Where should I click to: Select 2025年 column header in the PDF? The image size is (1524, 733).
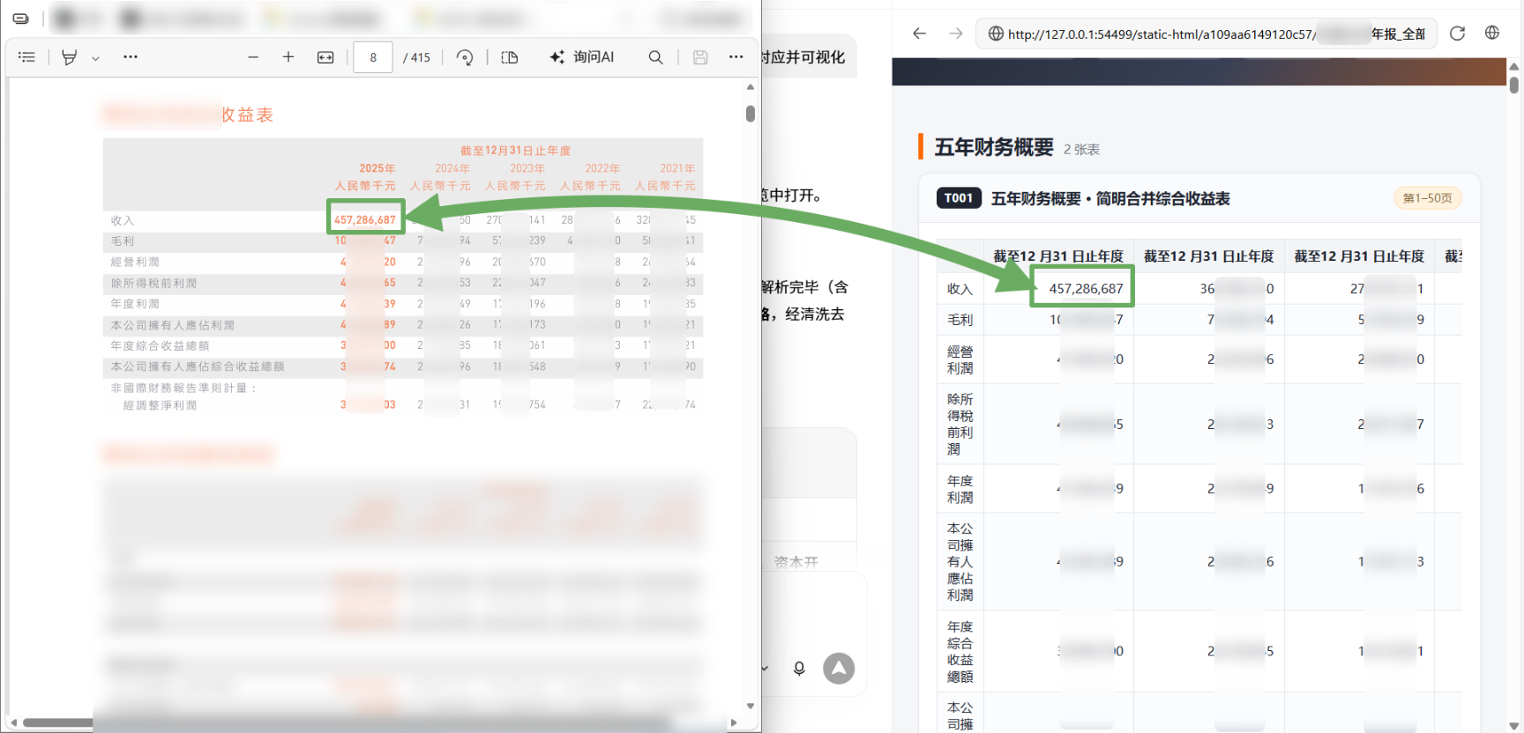[x=377, y=168]
